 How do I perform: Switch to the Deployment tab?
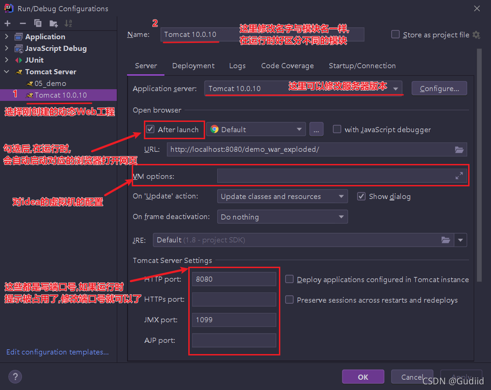pos(193,66)
